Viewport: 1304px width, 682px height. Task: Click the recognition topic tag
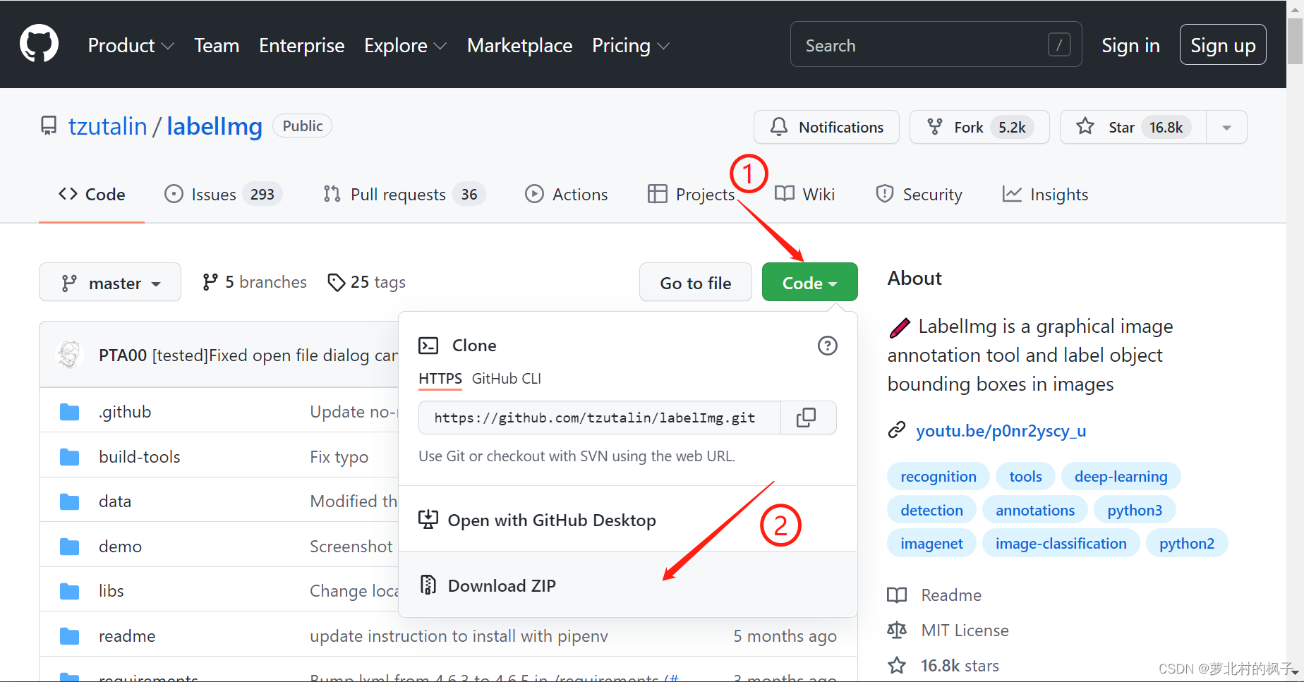[x=938, y=477]
